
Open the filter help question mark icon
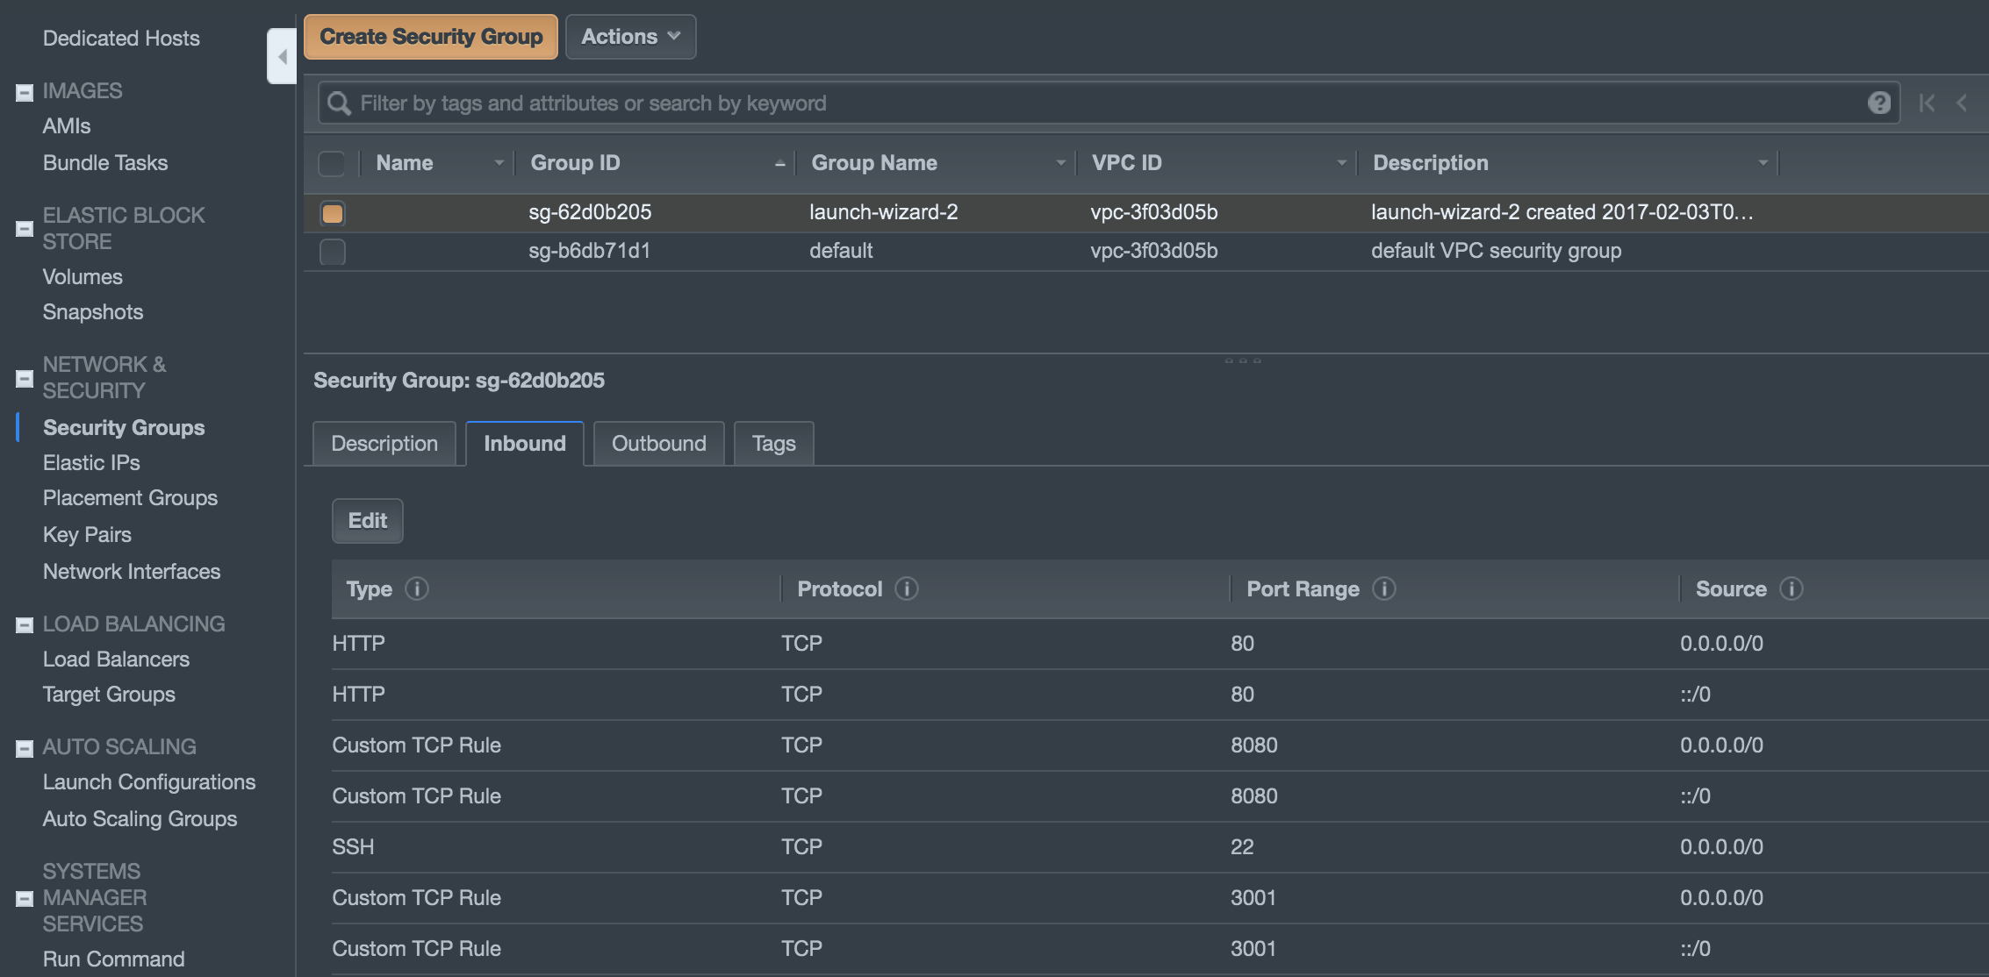click(1878, 103)
